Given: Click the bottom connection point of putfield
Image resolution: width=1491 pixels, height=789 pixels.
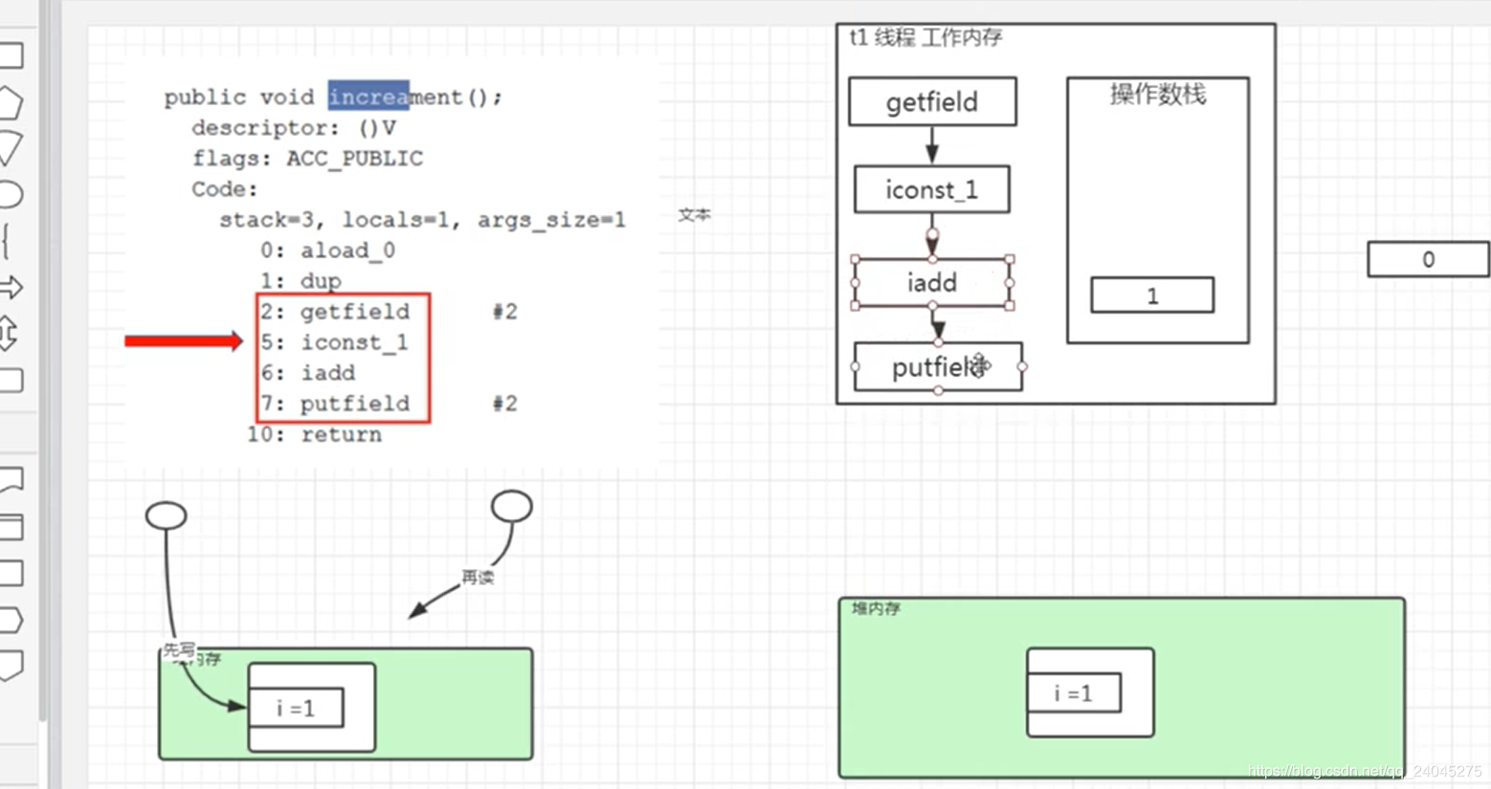Looking at the screenshot, I should tap(938, 390).
